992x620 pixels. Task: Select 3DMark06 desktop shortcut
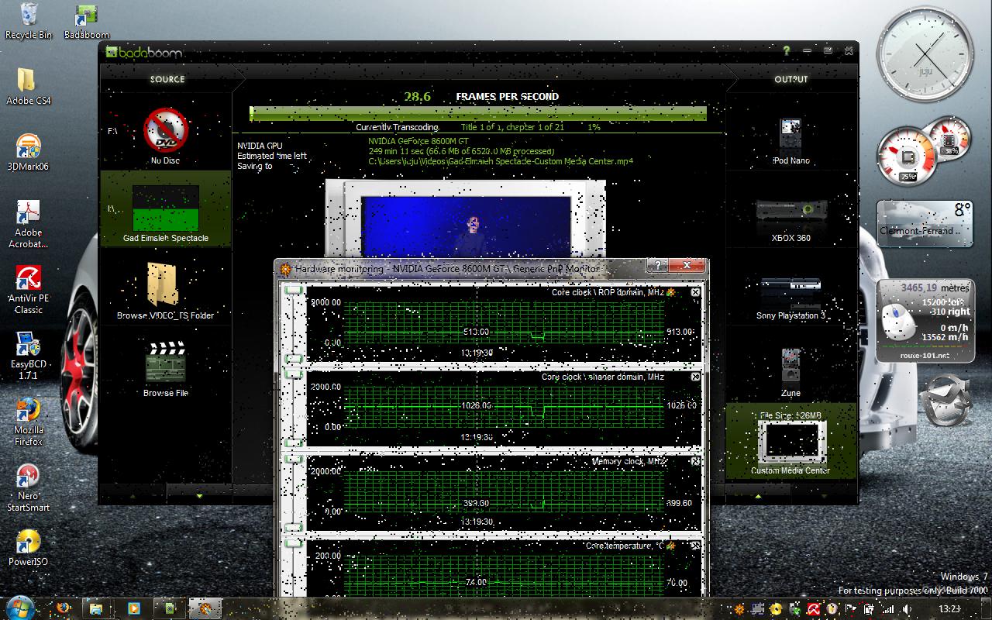coord(29,151)
